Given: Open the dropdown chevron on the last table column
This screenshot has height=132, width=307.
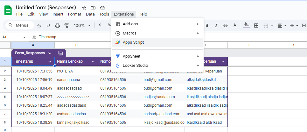Looking at the screenshot, I should pos(223,61).
